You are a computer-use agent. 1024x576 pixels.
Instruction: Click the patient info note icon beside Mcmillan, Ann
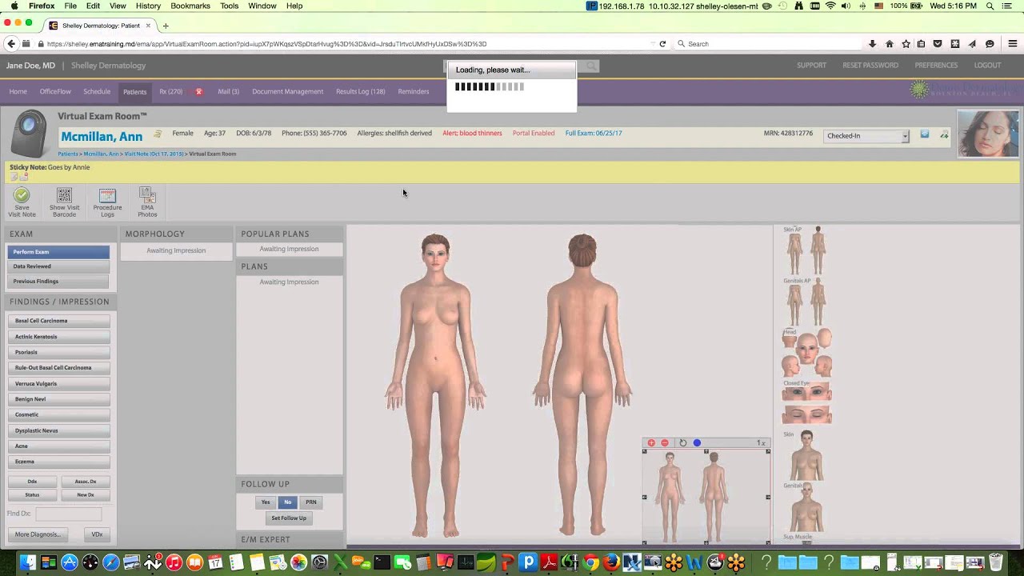pos(158,134)
